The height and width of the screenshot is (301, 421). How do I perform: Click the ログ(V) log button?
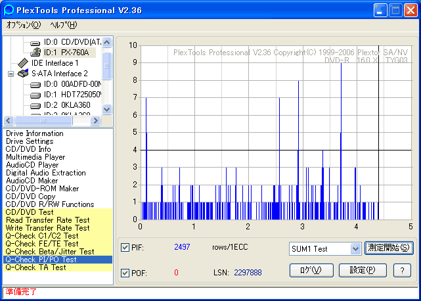tap(311, 270)
